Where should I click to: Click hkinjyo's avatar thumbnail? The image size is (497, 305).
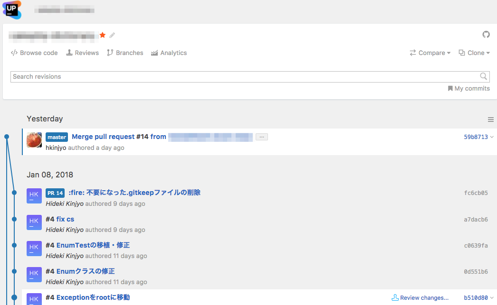(x=34, y=140)
